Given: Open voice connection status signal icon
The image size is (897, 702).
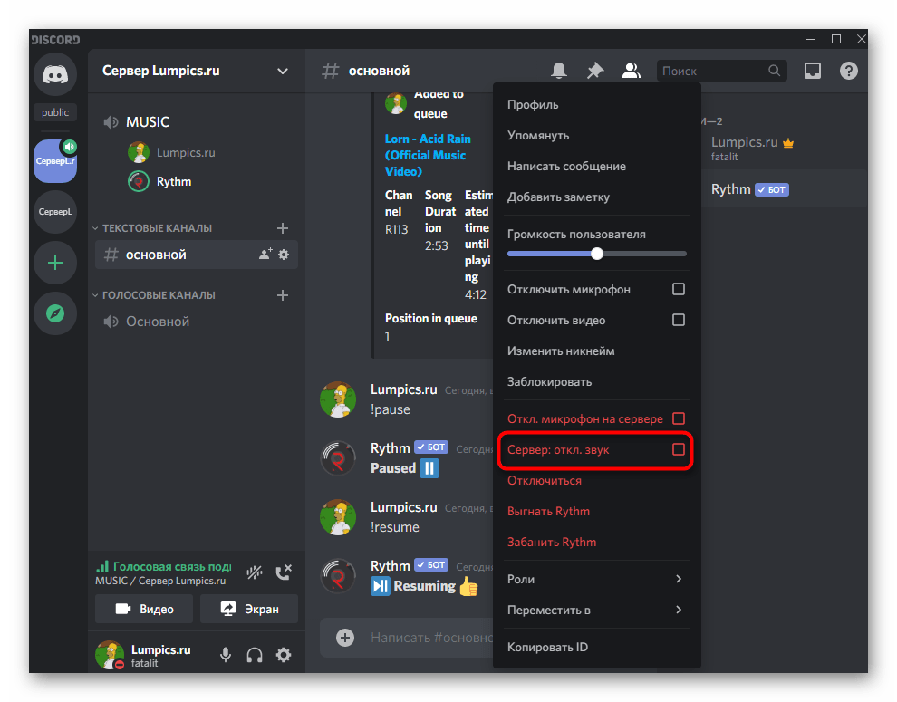Looking at the screenshot, I should tap(102, 566).
